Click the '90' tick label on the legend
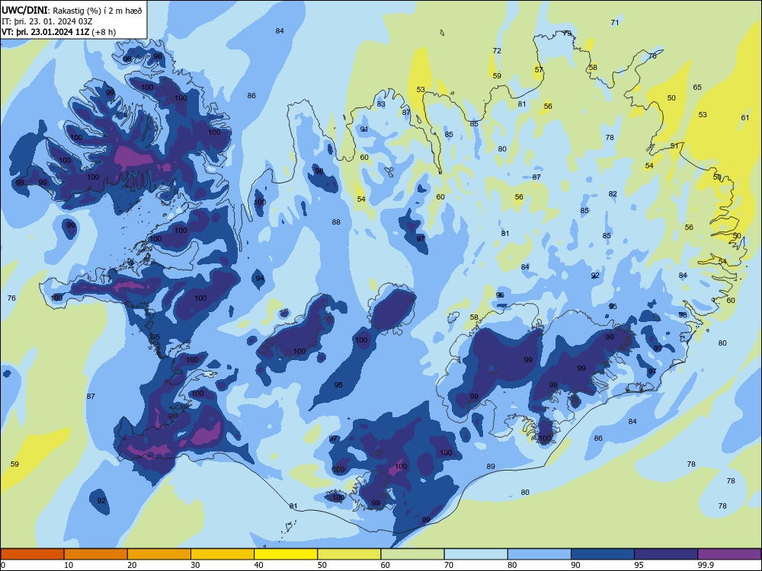The width and height of the screenshot is (762, 571). [576, 565]
